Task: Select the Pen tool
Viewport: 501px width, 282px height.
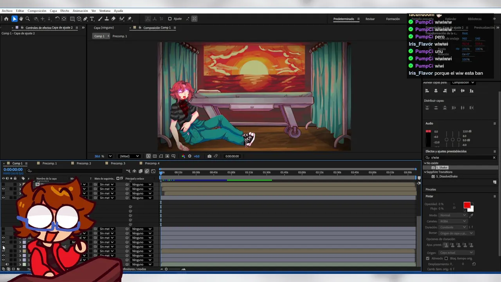Action: [85, 19]
